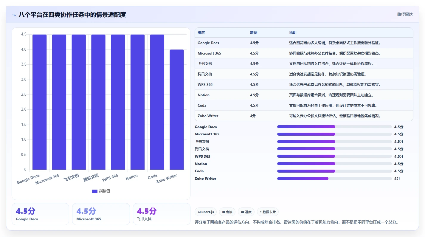
Task: Click the 4.5分 value in the Notion table row
Action: click(x=254, y=95)
